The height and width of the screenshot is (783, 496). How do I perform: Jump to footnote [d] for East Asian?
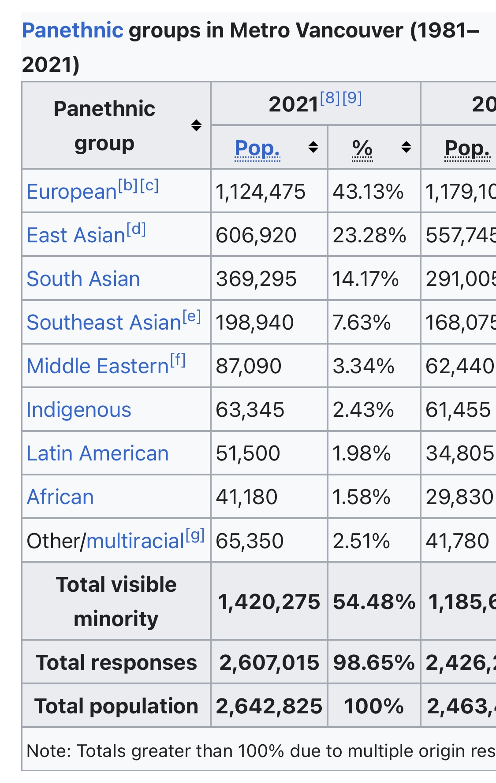(x=136, y=229)
